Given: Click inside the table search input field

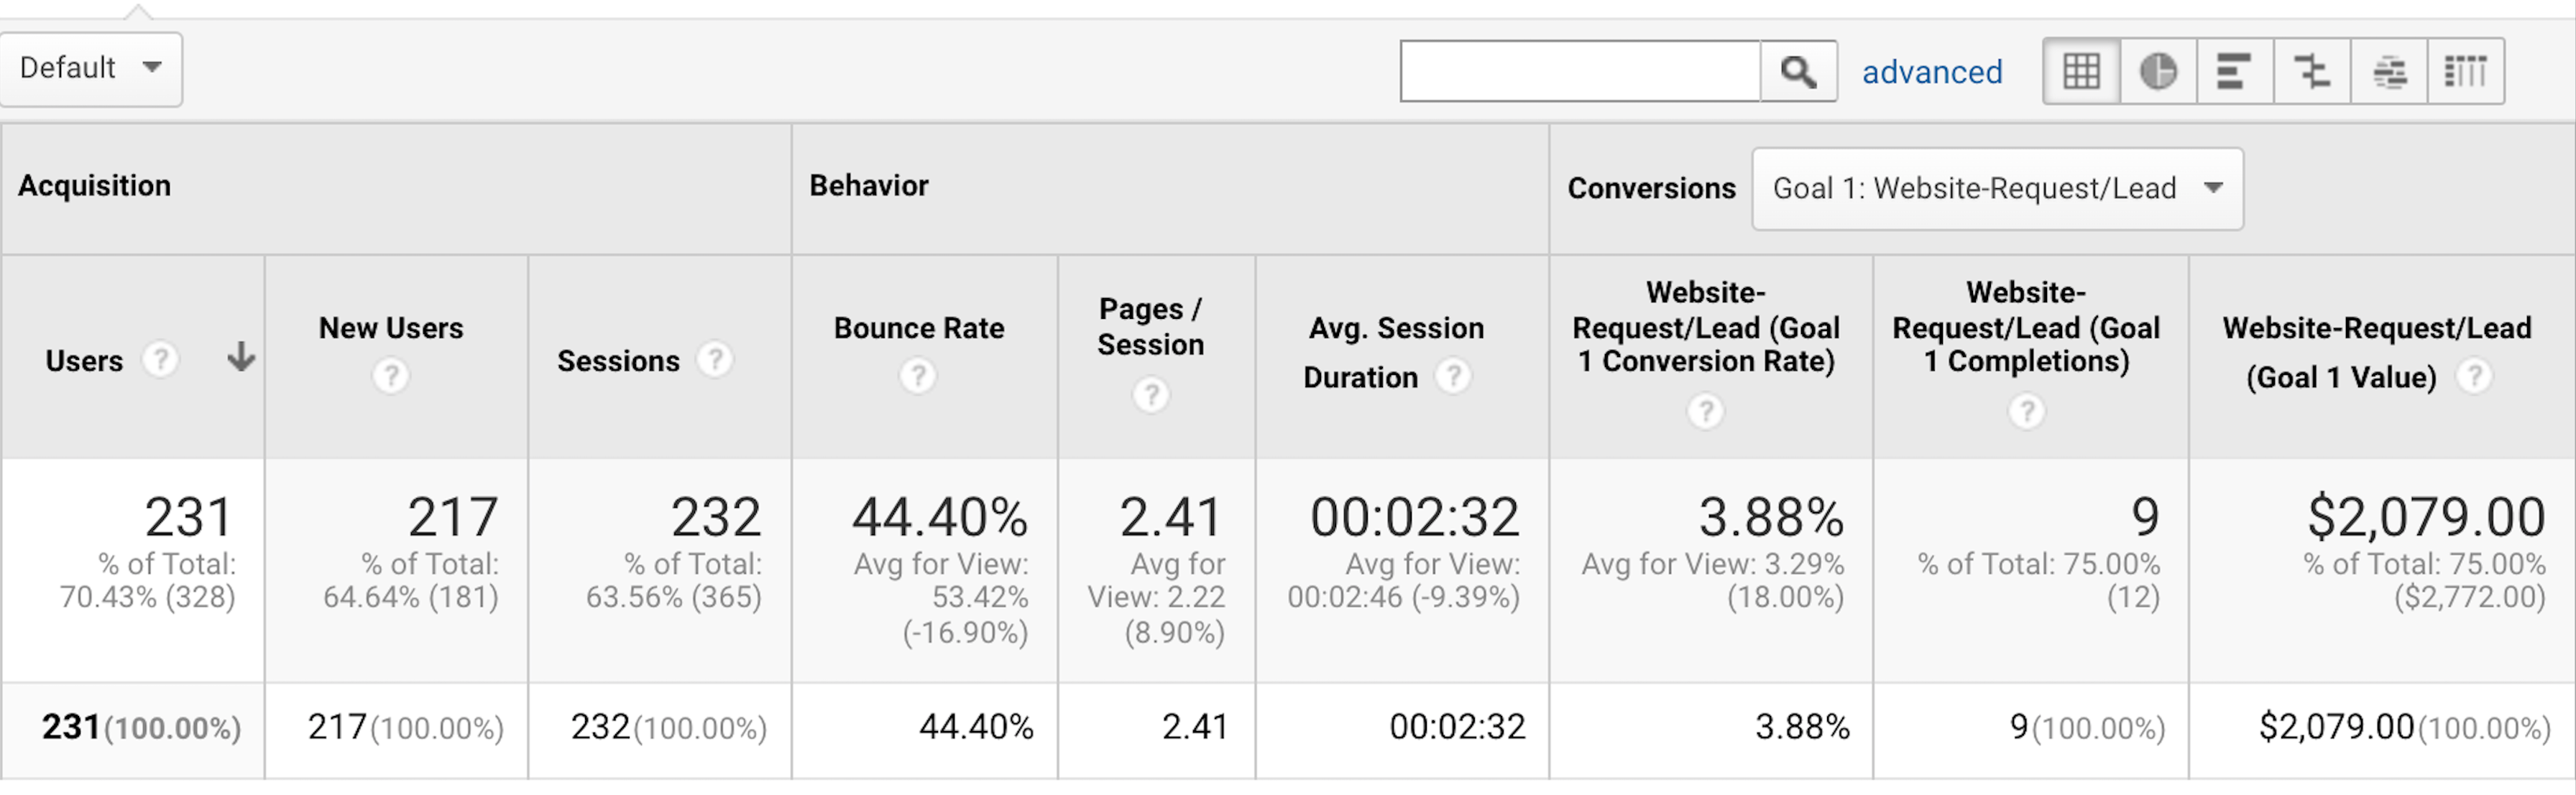Looking at the screenshot, I should (1580, 70).
